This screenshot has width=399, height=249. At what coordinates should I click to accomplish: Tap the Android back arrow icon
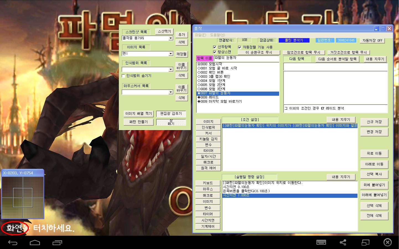pos(13,243)
